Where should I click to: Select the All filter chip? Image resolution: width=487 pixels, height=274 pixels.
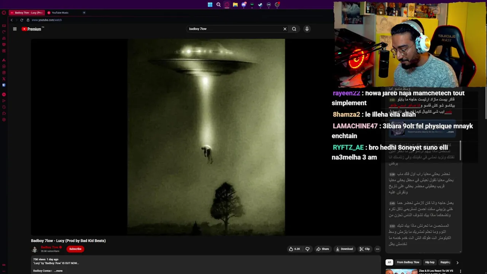click(389, 262)
